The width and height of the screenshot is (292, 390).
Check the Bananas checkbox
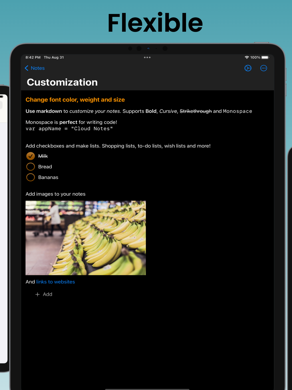pyautogui.click(x=30, y=177)
